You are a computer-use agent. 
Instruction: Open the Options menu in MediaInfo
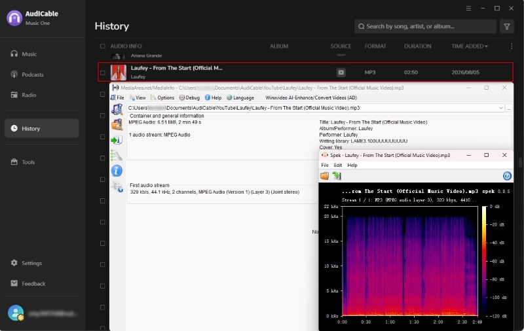(162, 97)
